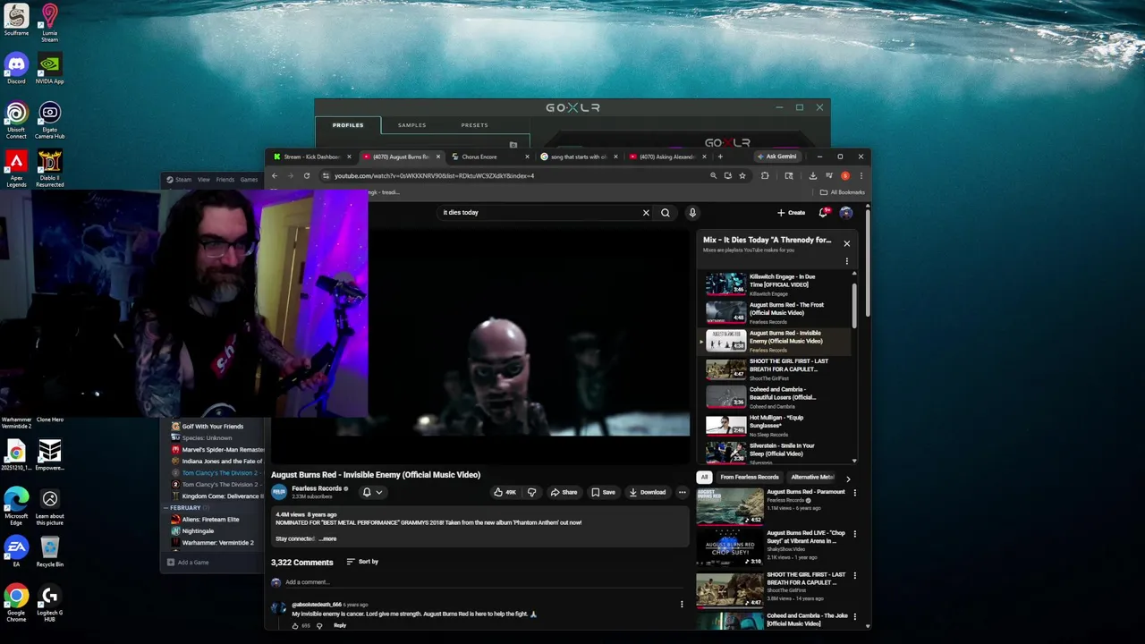This screenshot has height=644, width=1145.
Task: Open Chrome three-dot menu
Action: click(x=861, y=175)
